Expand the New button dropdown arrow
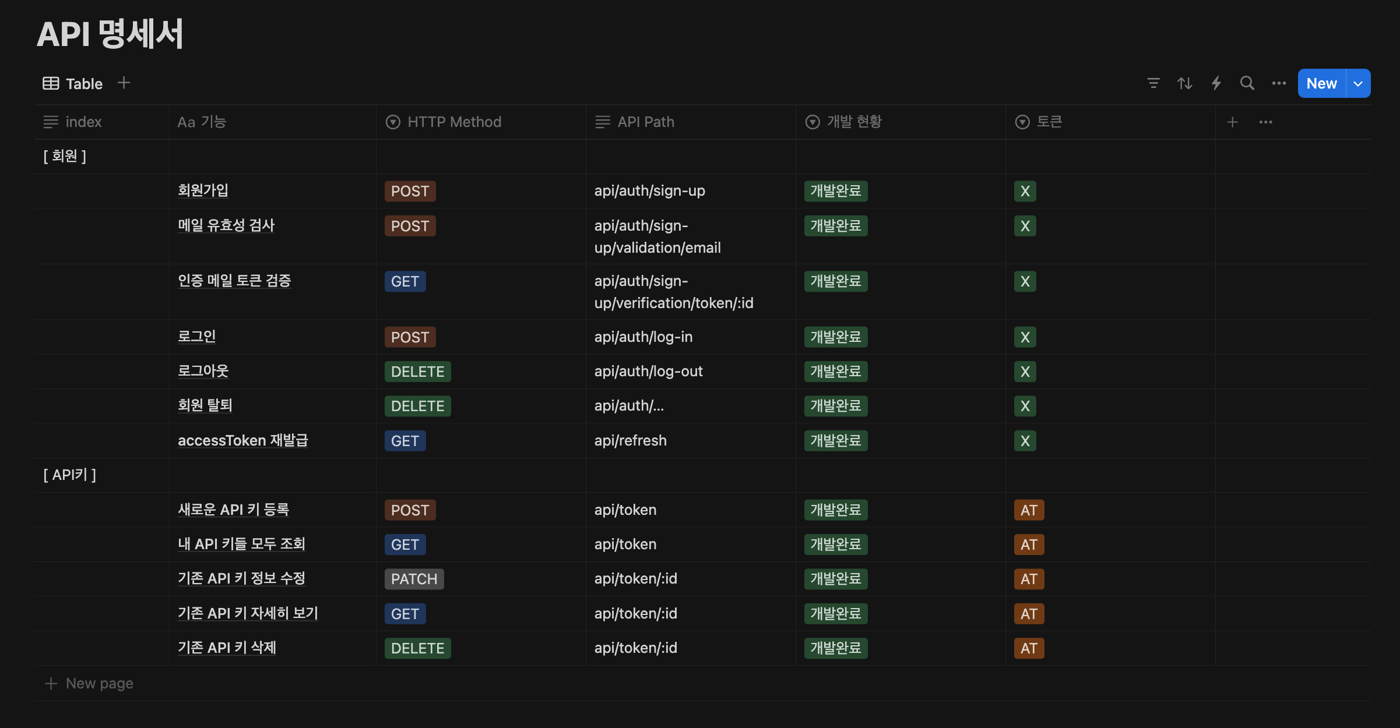The image size is (1400, 728). pyautogui.click(x=1358, y=83)
